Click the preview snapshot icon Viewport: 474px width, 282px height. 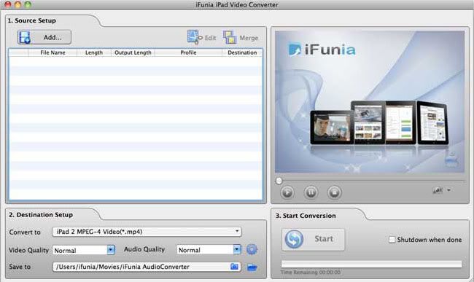(438, 190)
